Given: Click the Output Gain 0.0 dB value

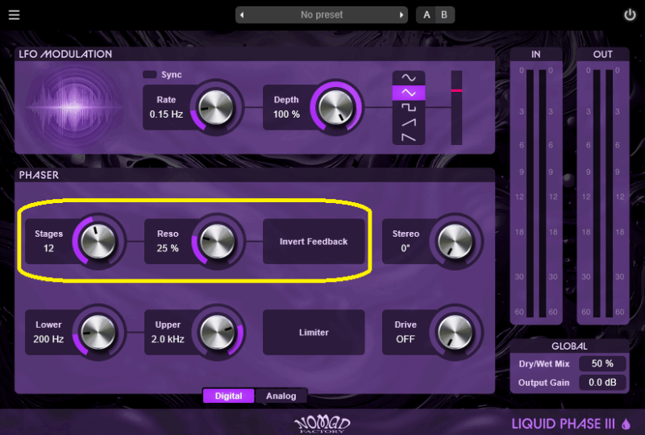Looking at the screenshot, I should tap(602, 383).
